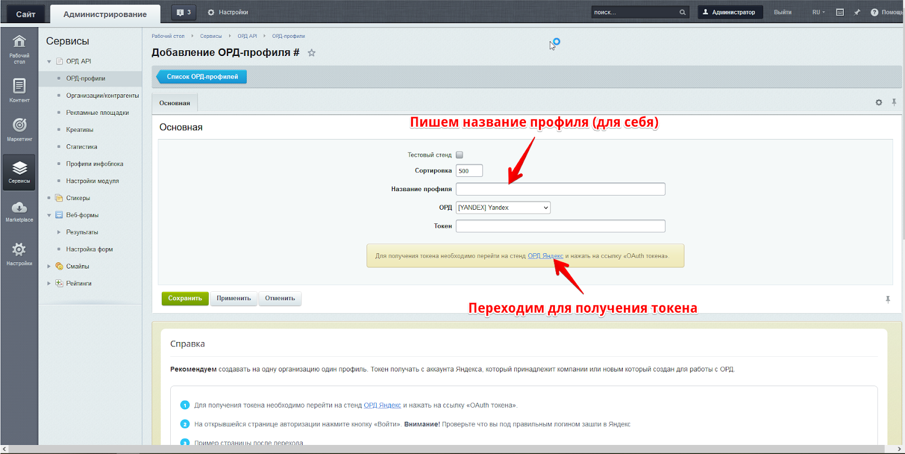Click Выйти to log out
Image resolution: width=905 pixels, height=454 pixels.
pos(783,12)
